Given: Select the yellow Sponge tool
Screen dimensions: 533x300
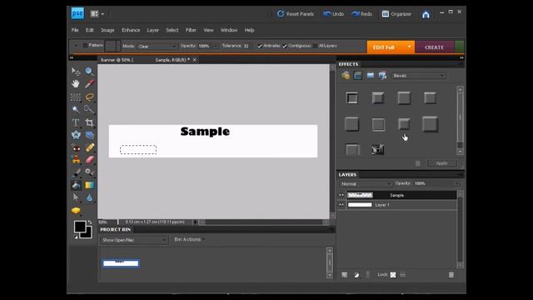Looking at the screenshot, I should point(76,211).
